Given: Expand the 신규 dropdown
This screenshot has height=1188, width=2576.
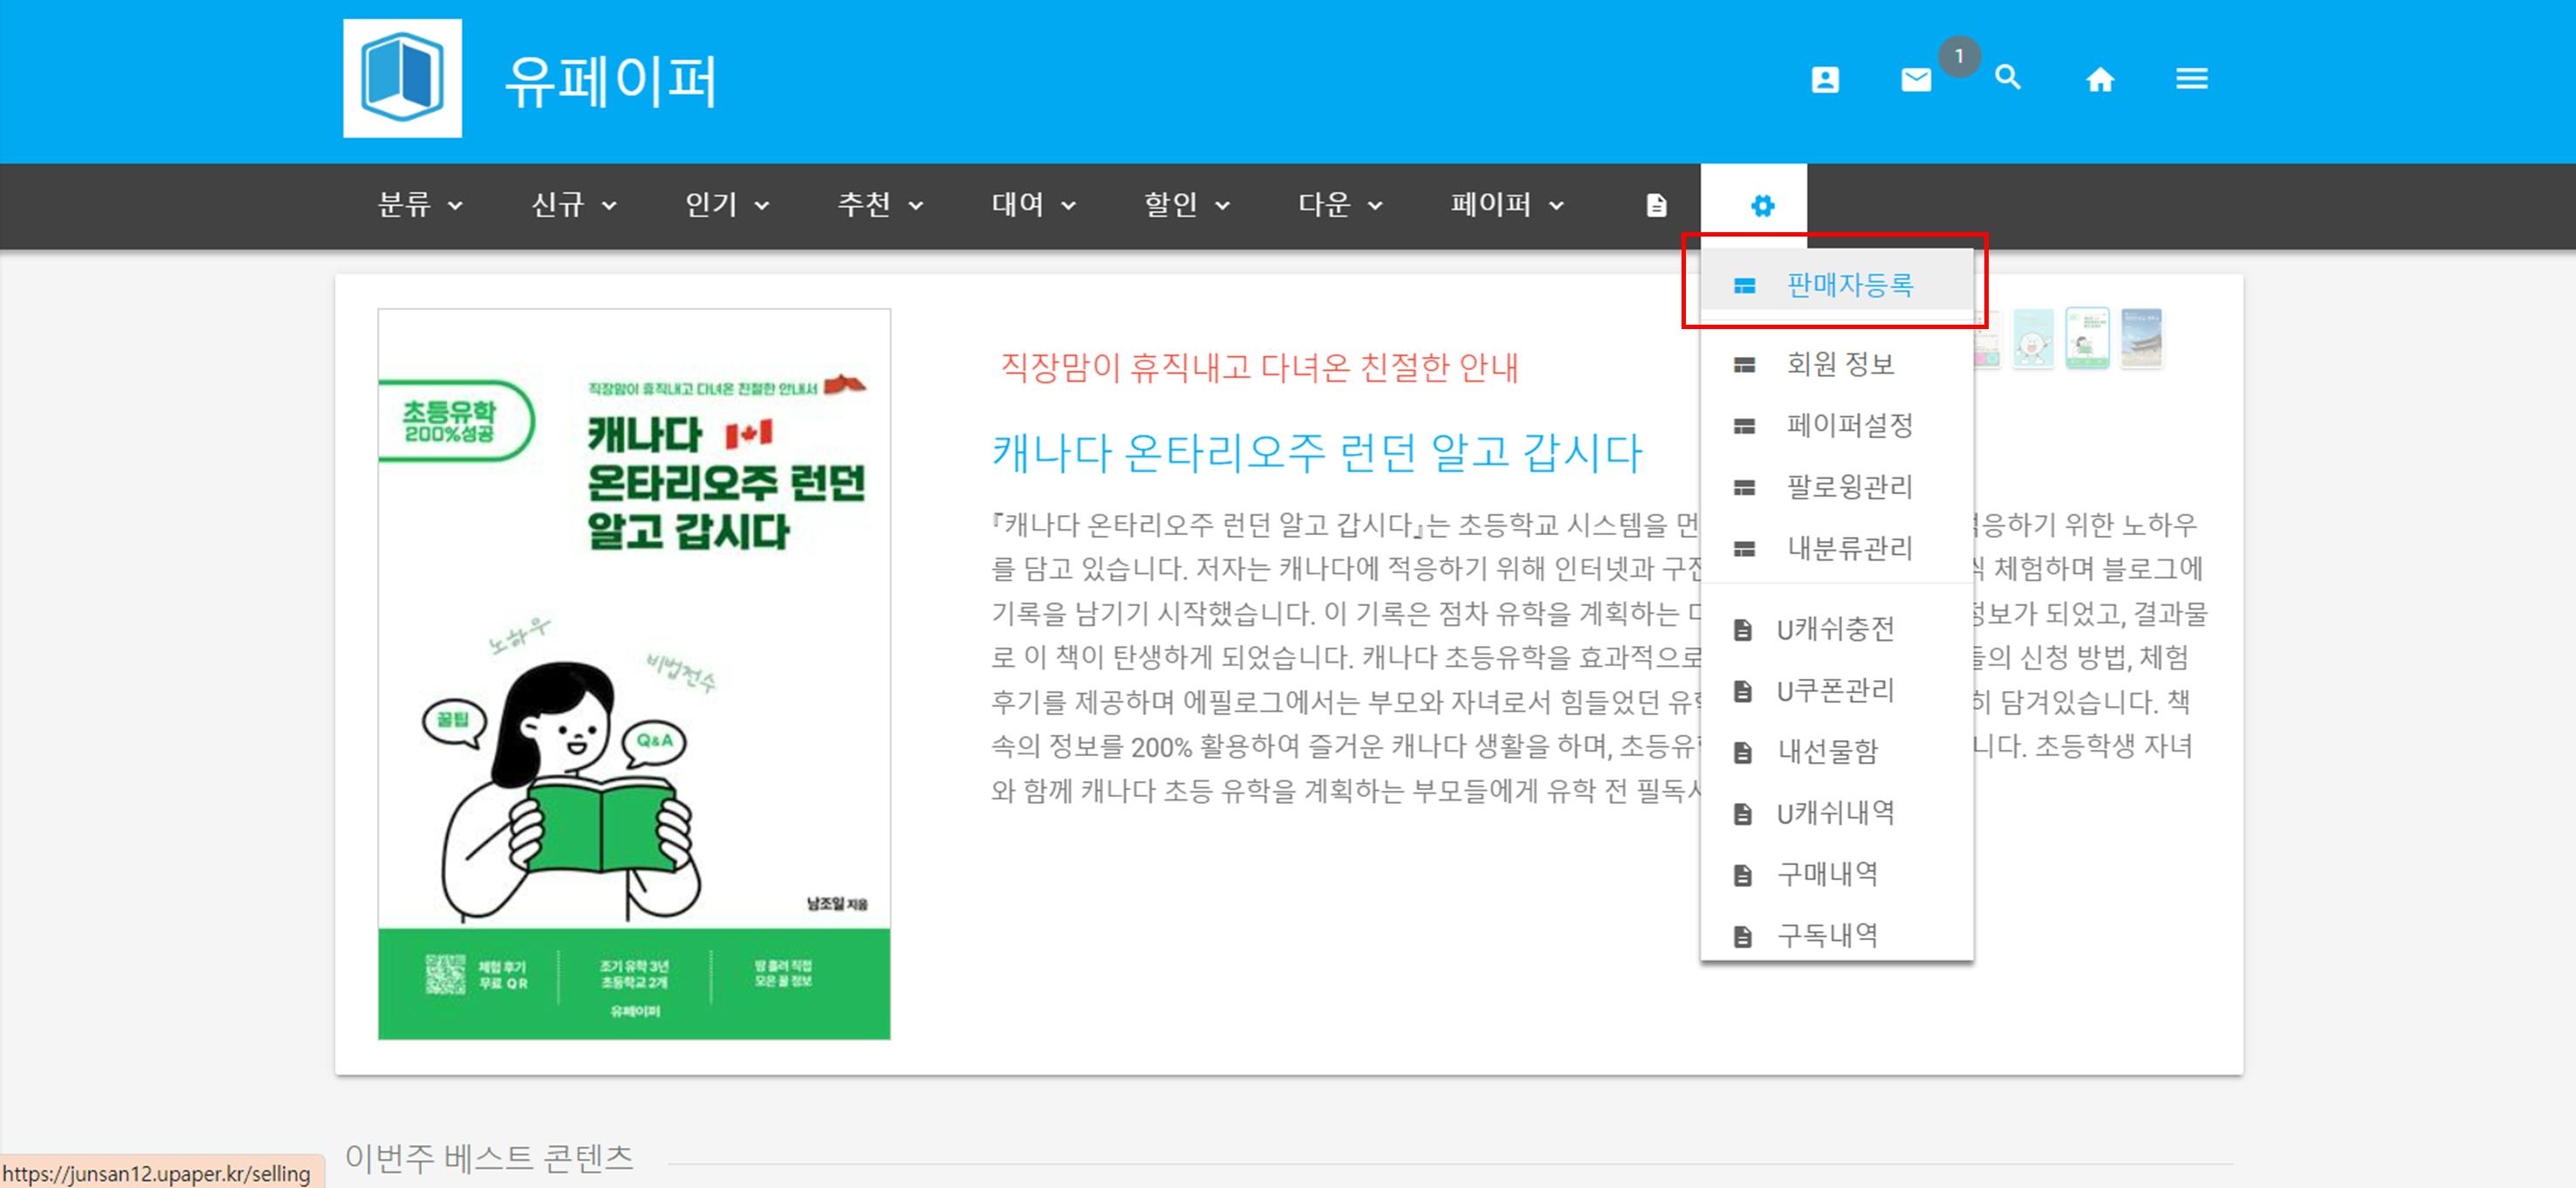Looking at the screenshot, I should pos(573,205).
